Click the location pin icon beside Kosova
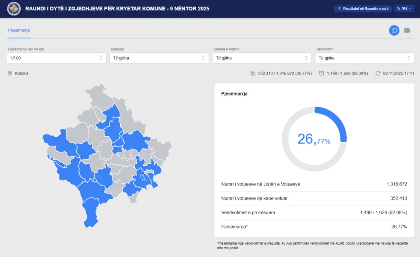The width and height of the screenshot is (420, 257). [10, 74]
